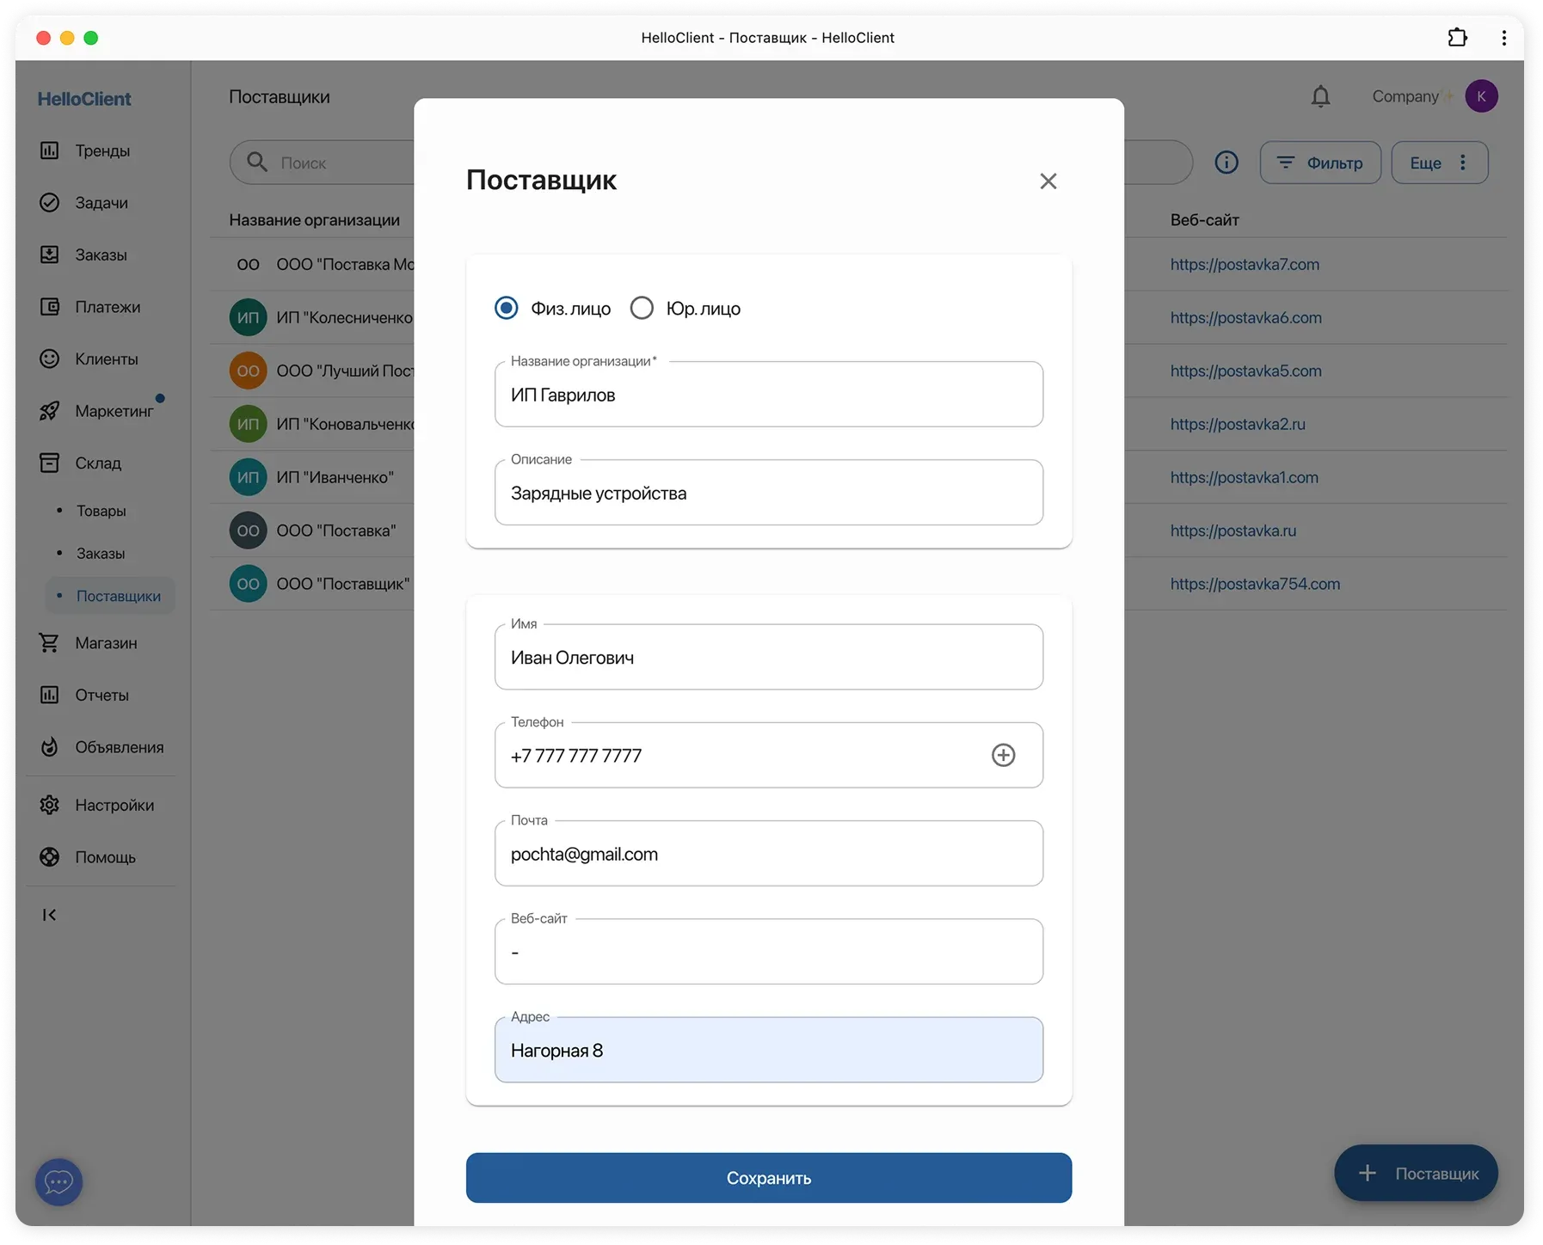Click the Адрес input field
Image resolution: width=1543 pixels, height=1245 pixels.
tap(768, 1050)
